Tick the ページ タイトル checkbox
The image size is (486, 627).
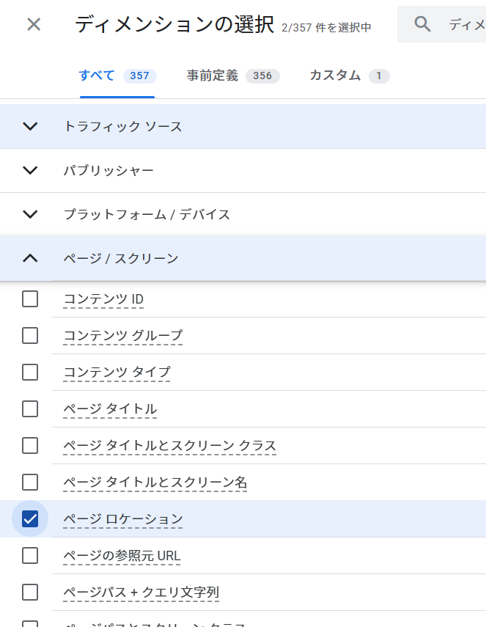pos(30,408)
